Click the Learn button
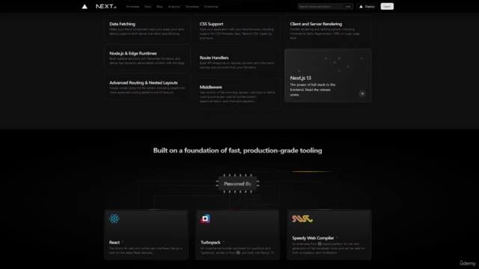 point(387,7)
